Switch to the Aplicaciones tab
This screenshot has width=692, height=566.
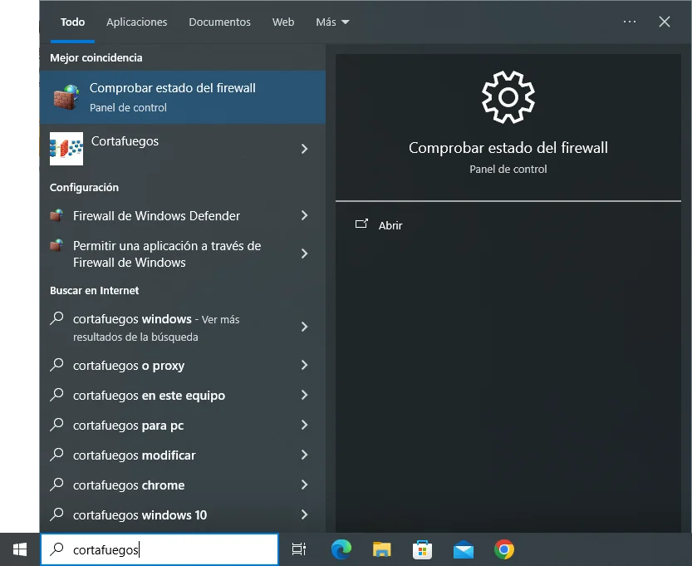(x=136, y=22)
